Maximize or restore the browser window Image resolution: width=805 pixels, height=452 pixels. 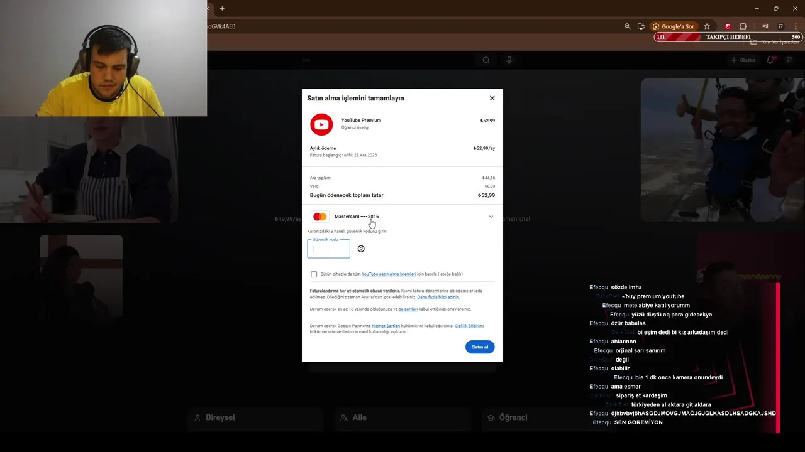point(776,8)
